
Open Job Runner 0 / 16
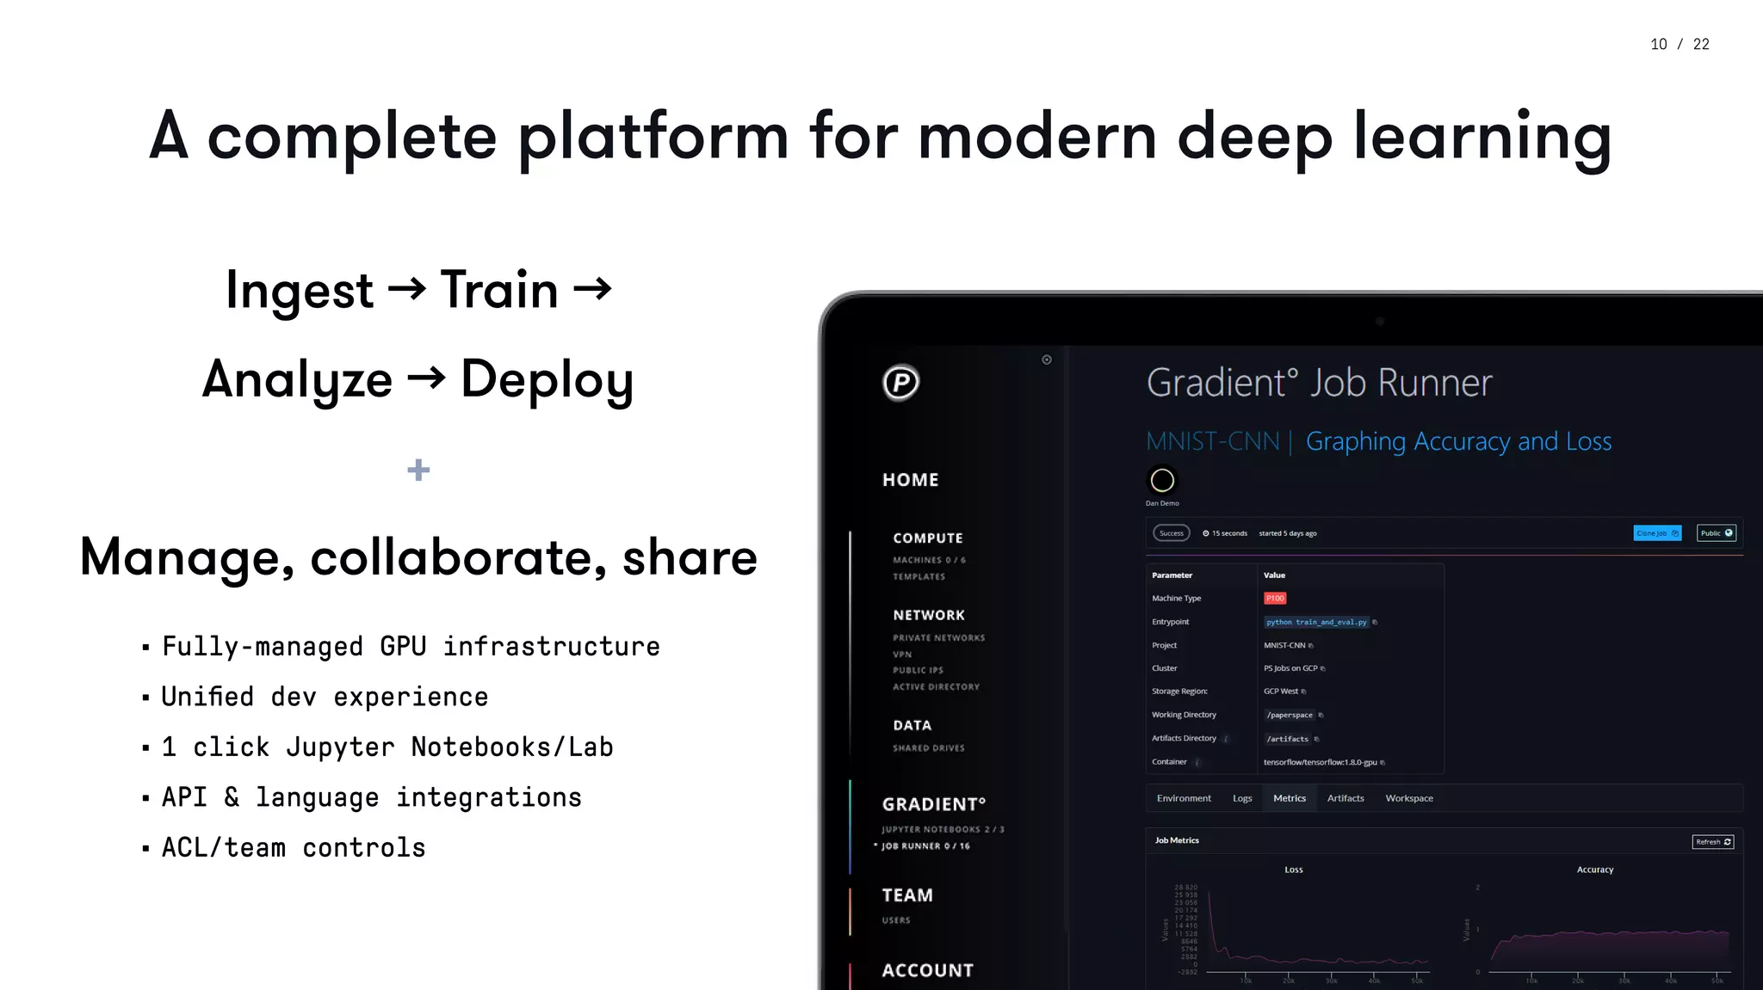[925, 845]
